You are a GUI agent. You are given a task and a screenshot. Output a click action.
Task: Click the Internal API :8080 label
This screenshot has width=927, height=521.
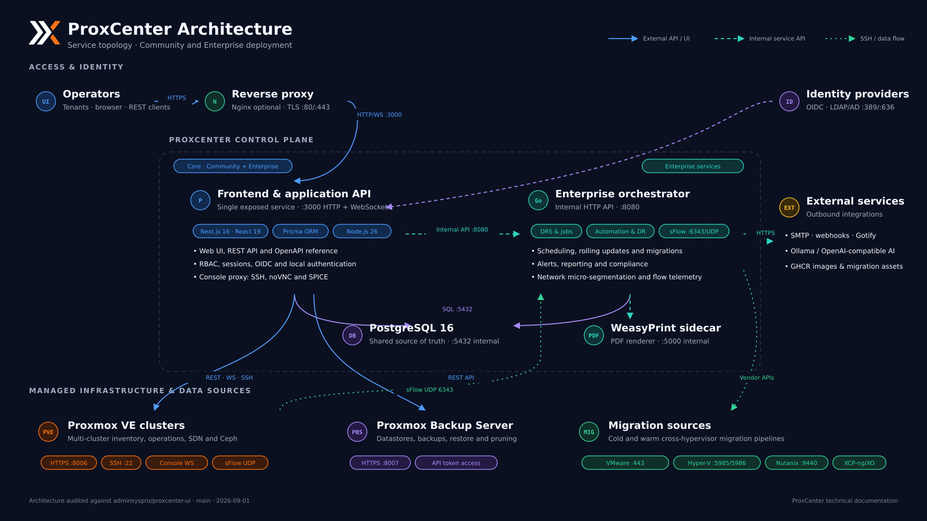(x=462, y=230)
